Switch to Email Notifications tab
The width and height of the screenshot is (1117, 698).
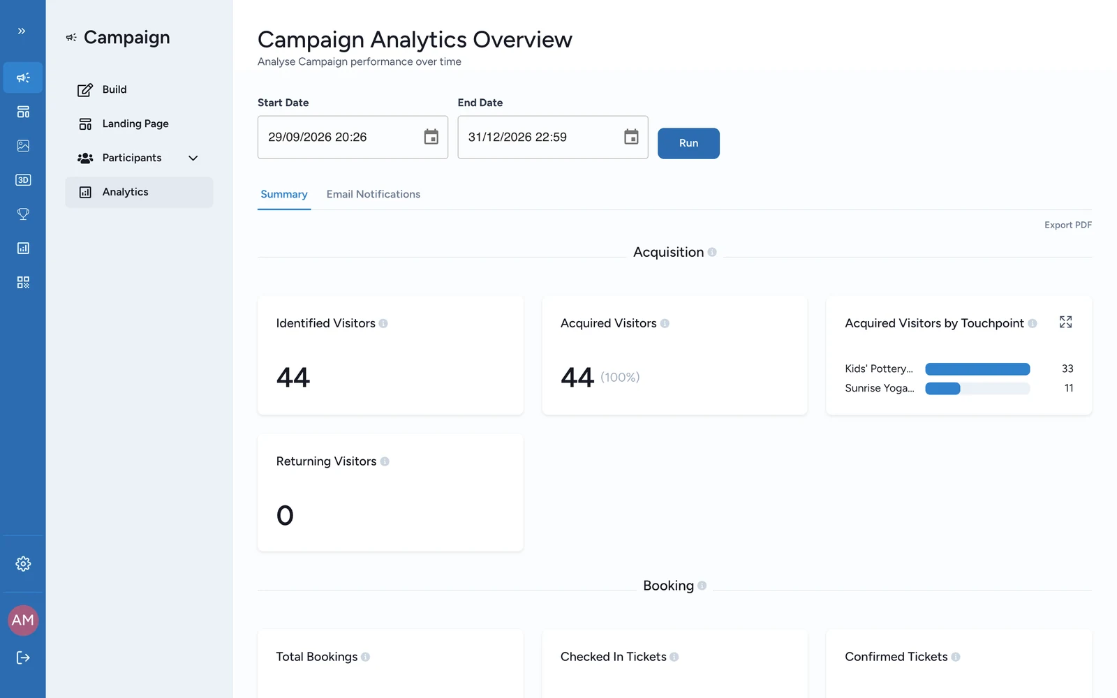tap(373, 194)
